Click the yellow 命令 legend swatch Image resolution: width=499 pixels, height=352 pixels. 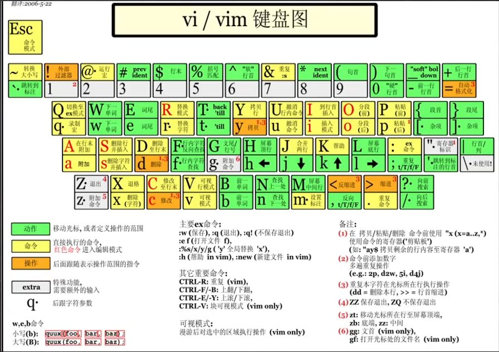pyautogui.click(x=31, y=246)
